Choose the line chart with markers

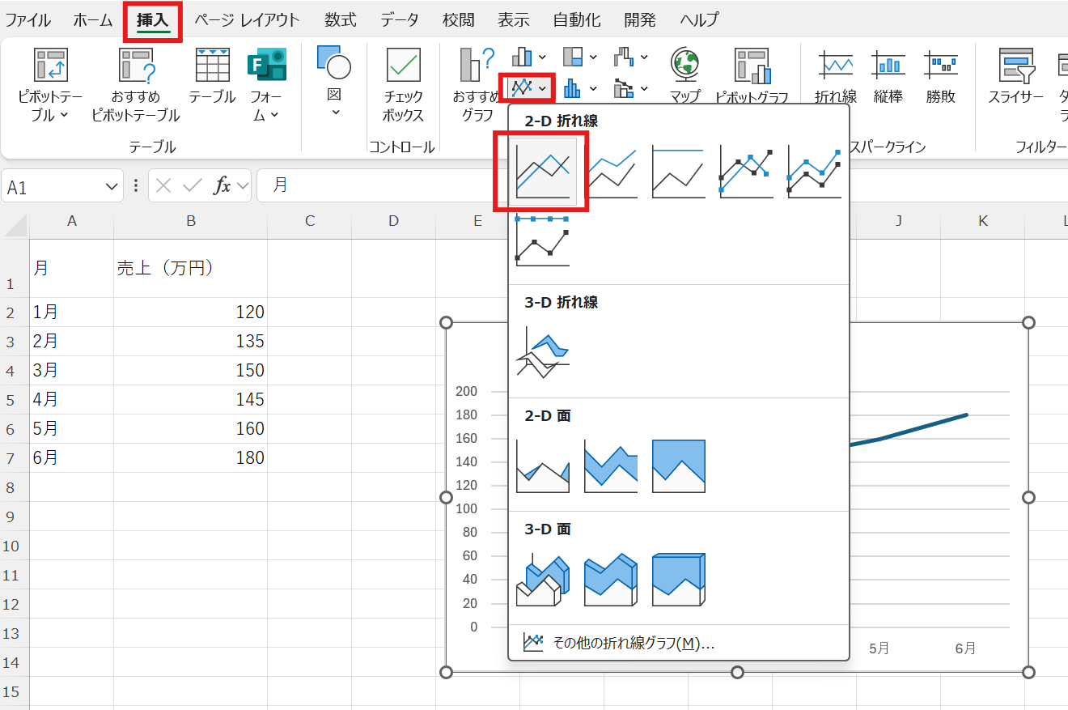(x=746, y=172)
